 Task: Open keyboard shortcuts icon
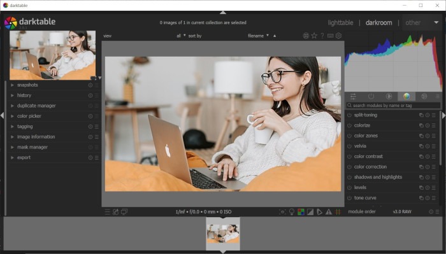click(x=330, y=36)
